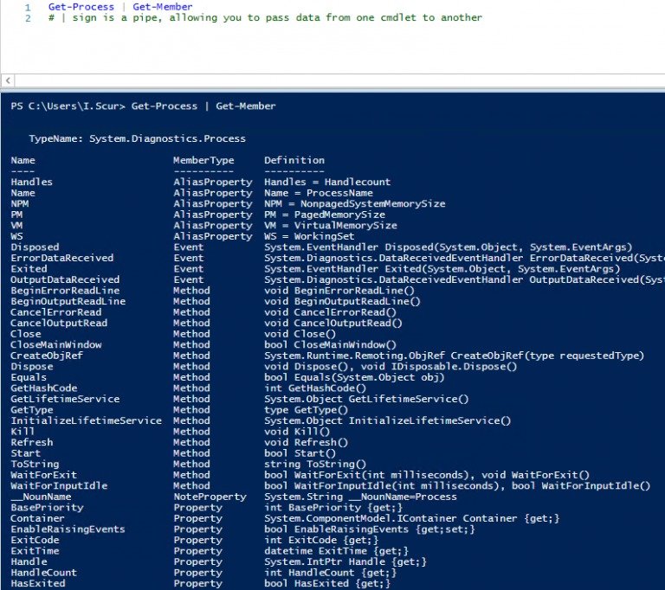Click 'bool Start()' definition
This screenshot has height=590, width=665.
[x=300, y=453]
